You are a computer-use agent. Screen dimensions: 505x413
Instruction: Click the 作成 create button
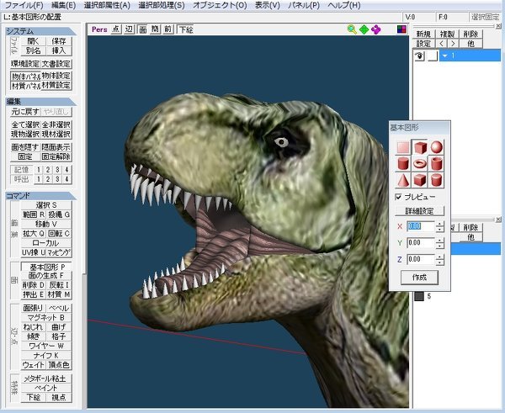[419, 277]
